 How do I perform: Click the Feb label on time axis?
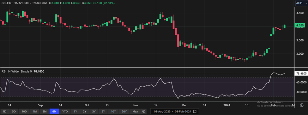(273, 105)
